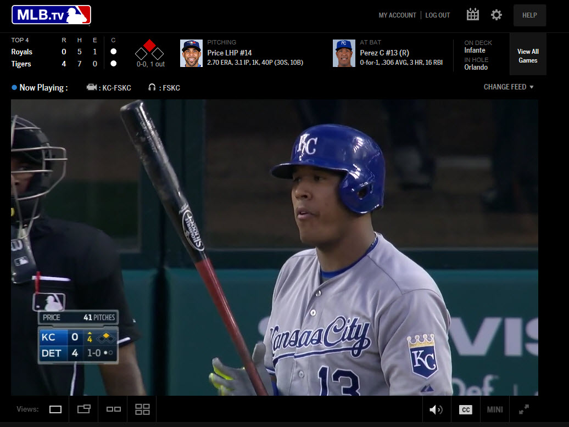Select the single video view layout
This screenshot has width=569, height=427.
click(x=55, y=409)
